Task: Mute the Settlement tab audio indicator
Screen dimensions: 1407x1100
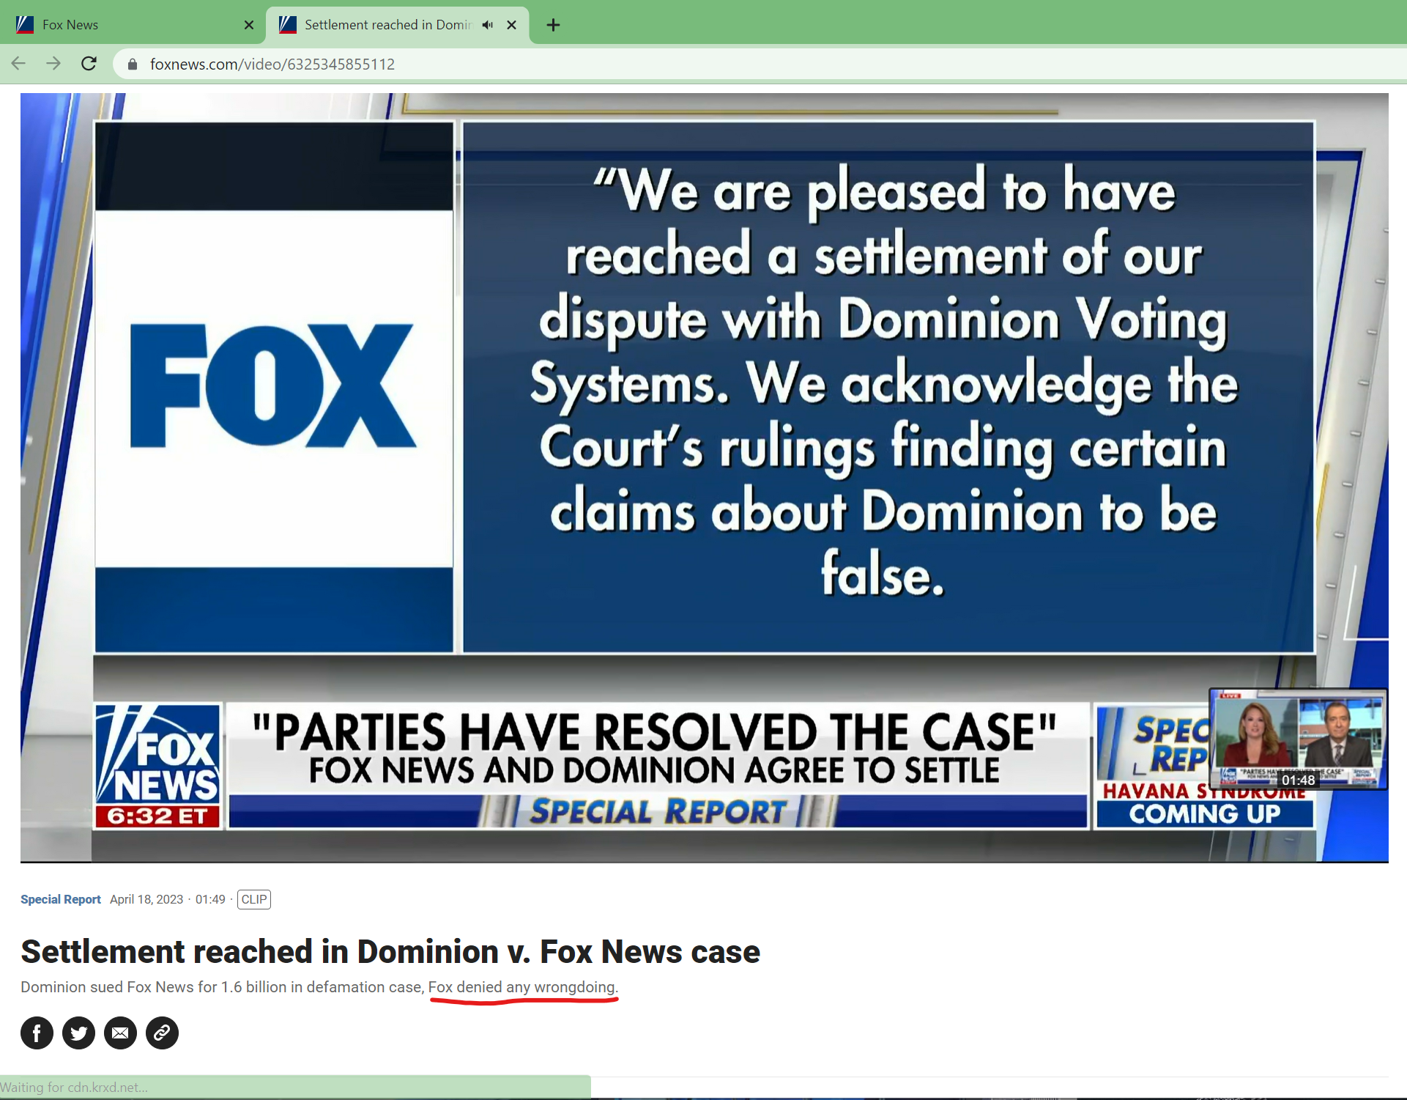Action: click(488, 25)
